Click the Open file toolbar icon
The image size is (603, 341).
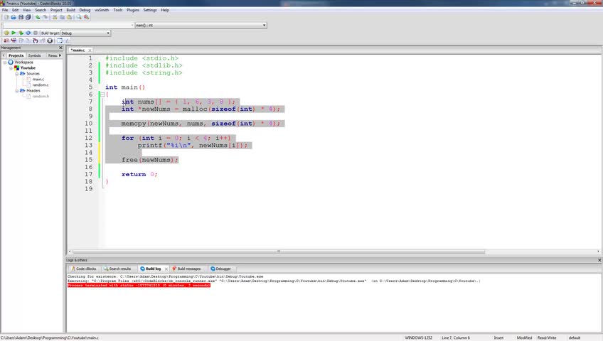coord(14,17)
